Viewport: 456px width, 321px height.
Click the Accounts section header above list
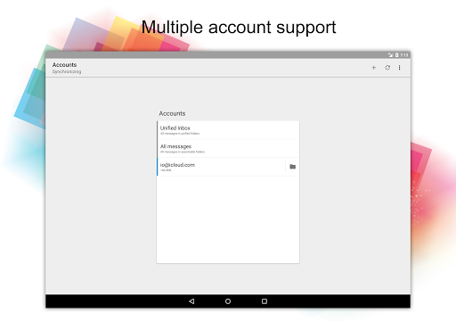[172, 113]
